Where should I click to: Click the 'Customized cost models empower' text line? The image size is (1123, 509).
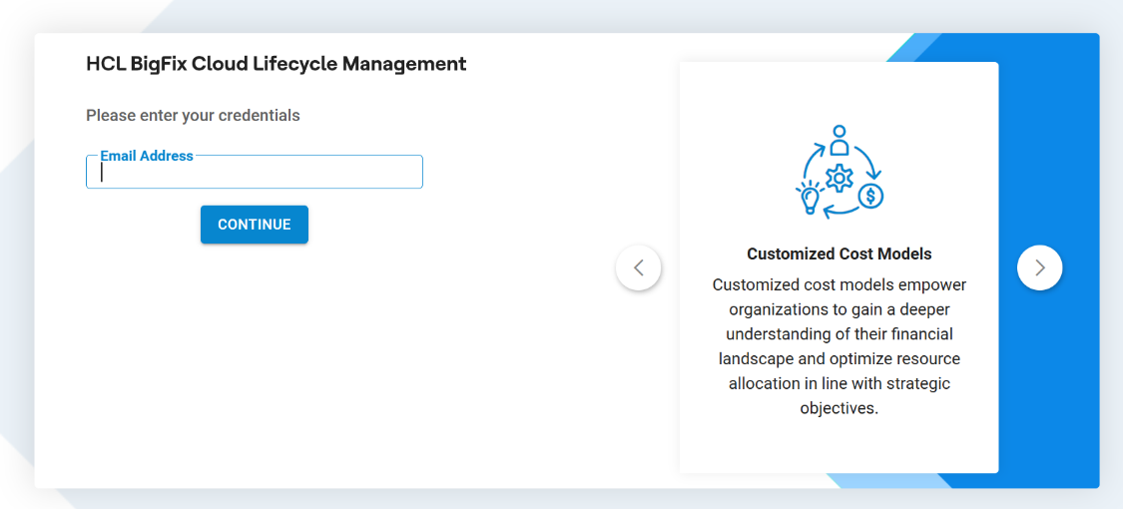pyautogui.click(x=840, y=284)
